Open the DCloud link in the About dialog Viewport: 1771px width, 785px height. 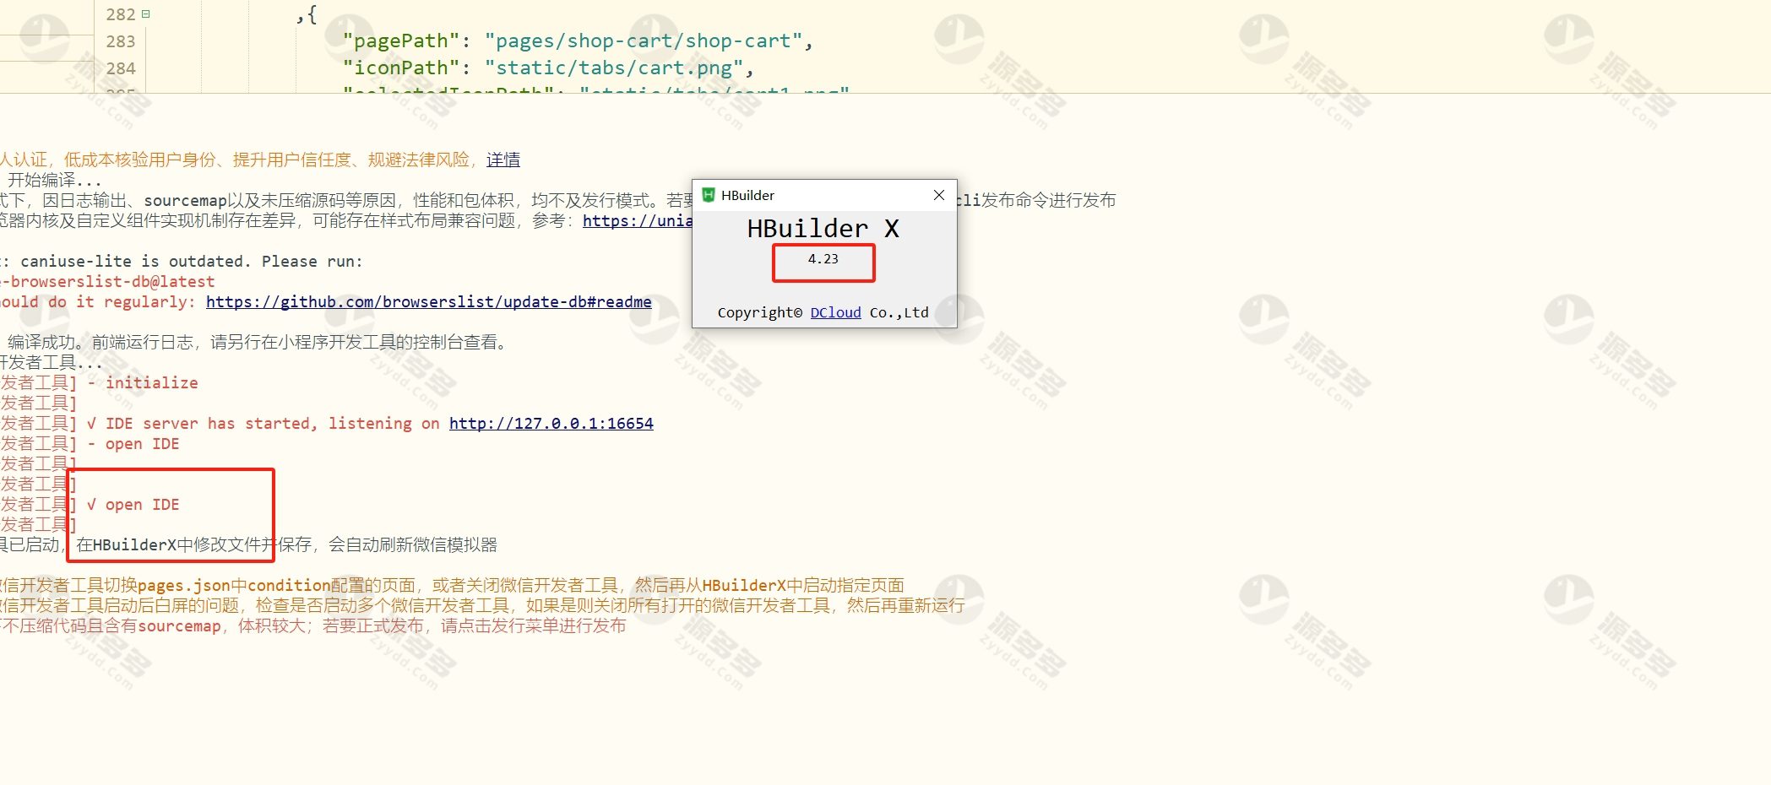click(835, 312)
